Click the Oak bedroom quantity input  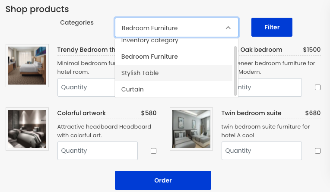coord(270,87)
